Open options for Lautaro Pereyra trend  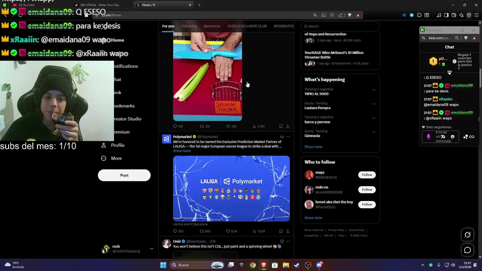[374, 104]
